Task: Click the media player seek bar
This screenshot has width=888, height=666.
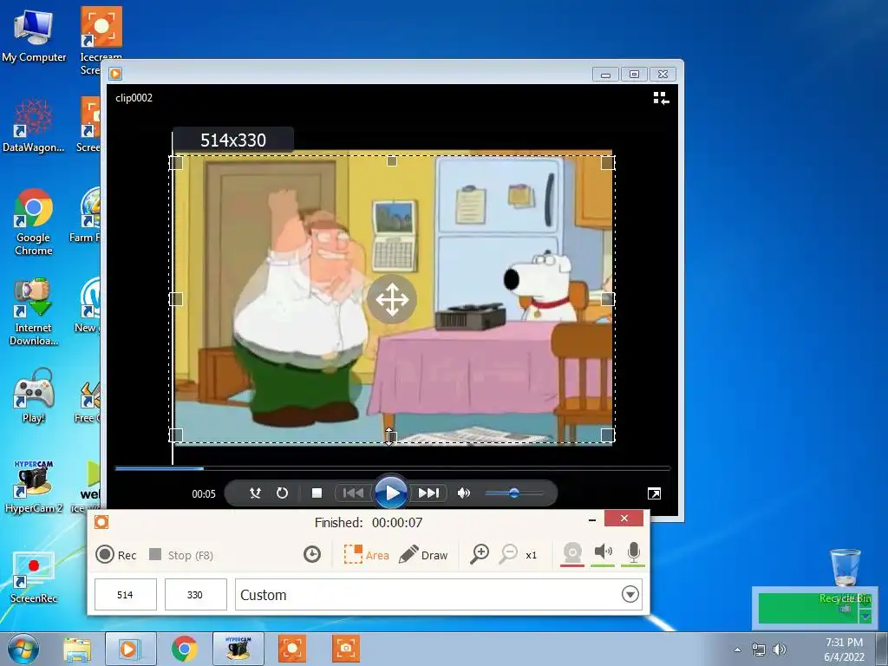Action: click(392, 468)
